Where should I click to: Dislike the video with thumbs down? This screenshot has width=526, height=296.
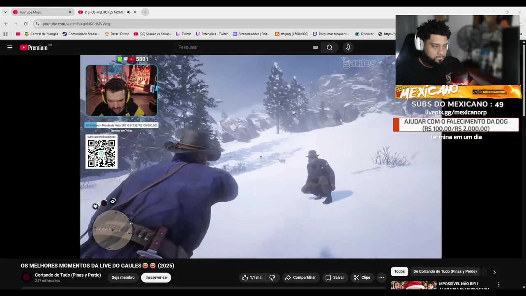[x=272, y=277]
